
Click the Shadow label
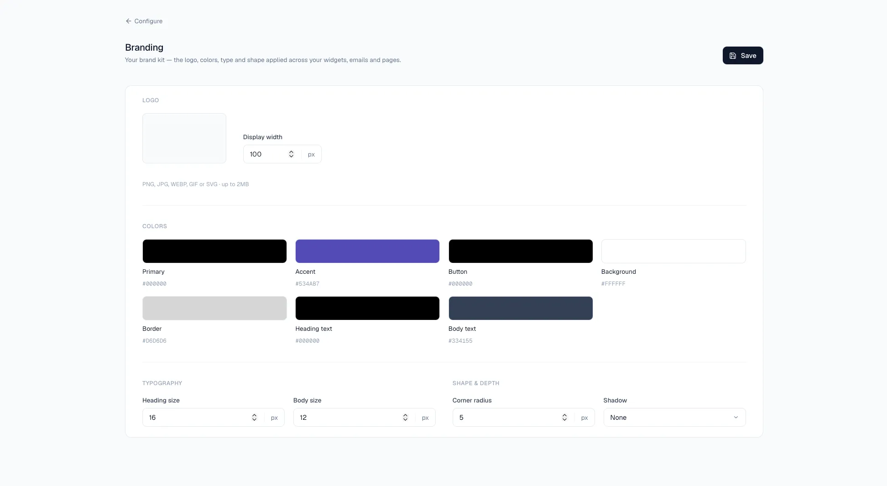tap(615, 400)
